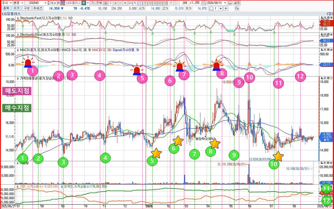Switch to the 추세선 tab
The image size is (334, 209).
point(38,8)
